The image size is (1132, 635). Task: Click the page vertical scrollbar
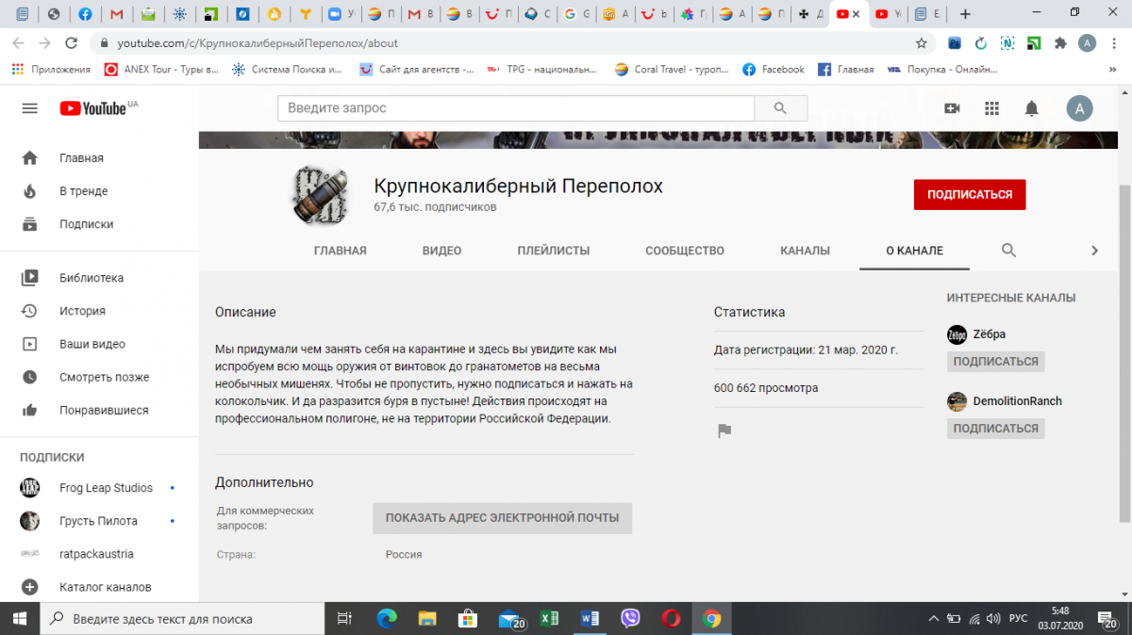point(1124,349)
